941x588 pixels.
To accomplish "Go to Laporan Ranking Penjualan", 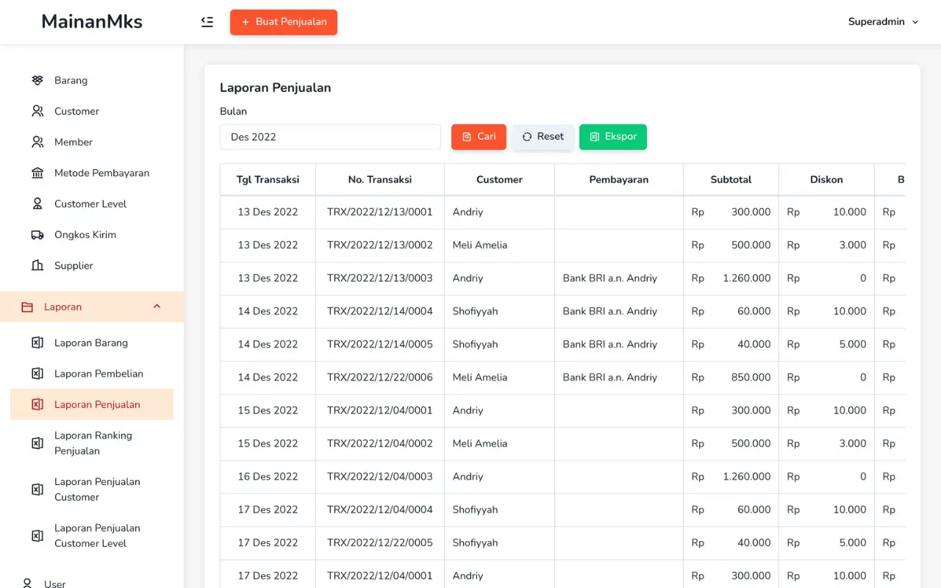I will [93, 443].
